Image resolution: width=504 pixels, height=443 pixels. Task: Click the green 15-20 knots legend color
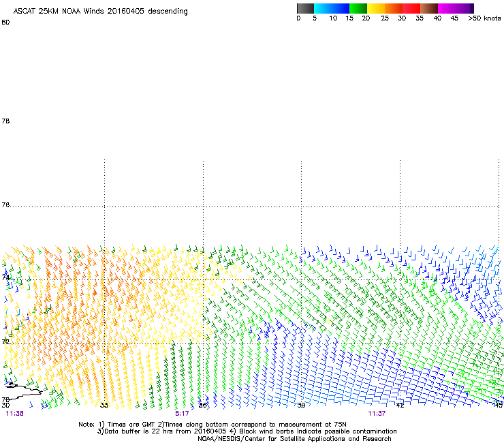point(358,8)
